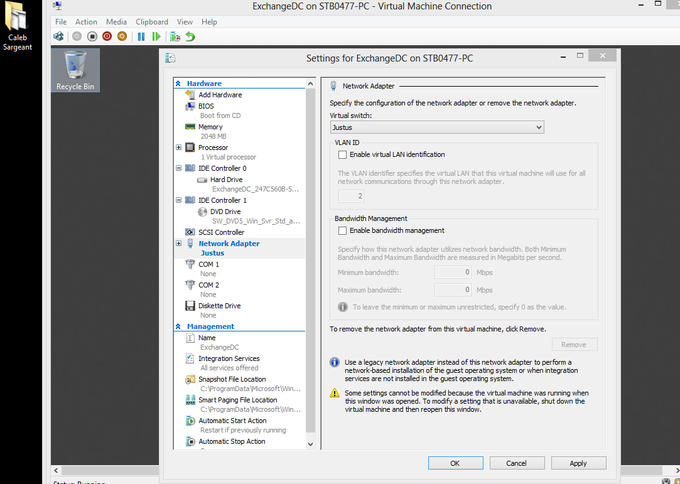Collapse the IDE Controller 0 node

click(x=179, y=168)
